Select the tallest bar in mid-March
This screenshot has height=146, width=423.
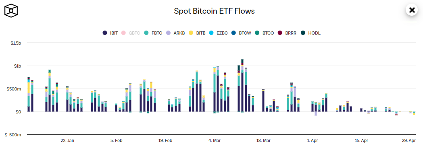point(242,86)
